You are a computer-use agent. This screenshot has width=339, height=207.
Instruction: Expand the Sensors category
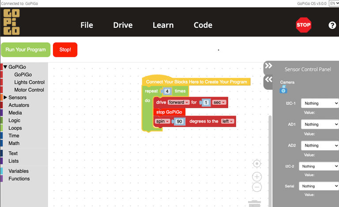[x=5, y=97]
